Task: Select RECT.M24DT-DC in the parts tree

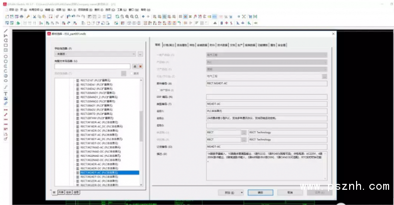Action: pyautogui.click(x=98, y=177)
